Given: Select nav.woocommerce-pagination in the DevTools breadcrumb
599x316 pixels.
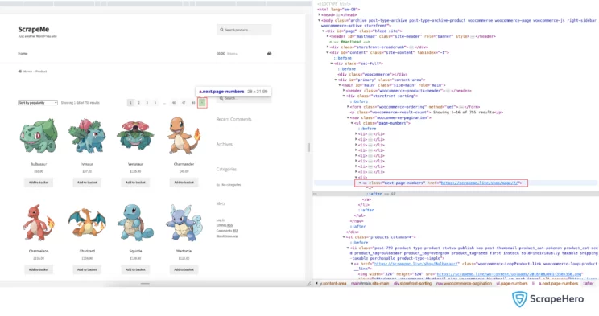Looking at the screenshot, I should point(465,284).
